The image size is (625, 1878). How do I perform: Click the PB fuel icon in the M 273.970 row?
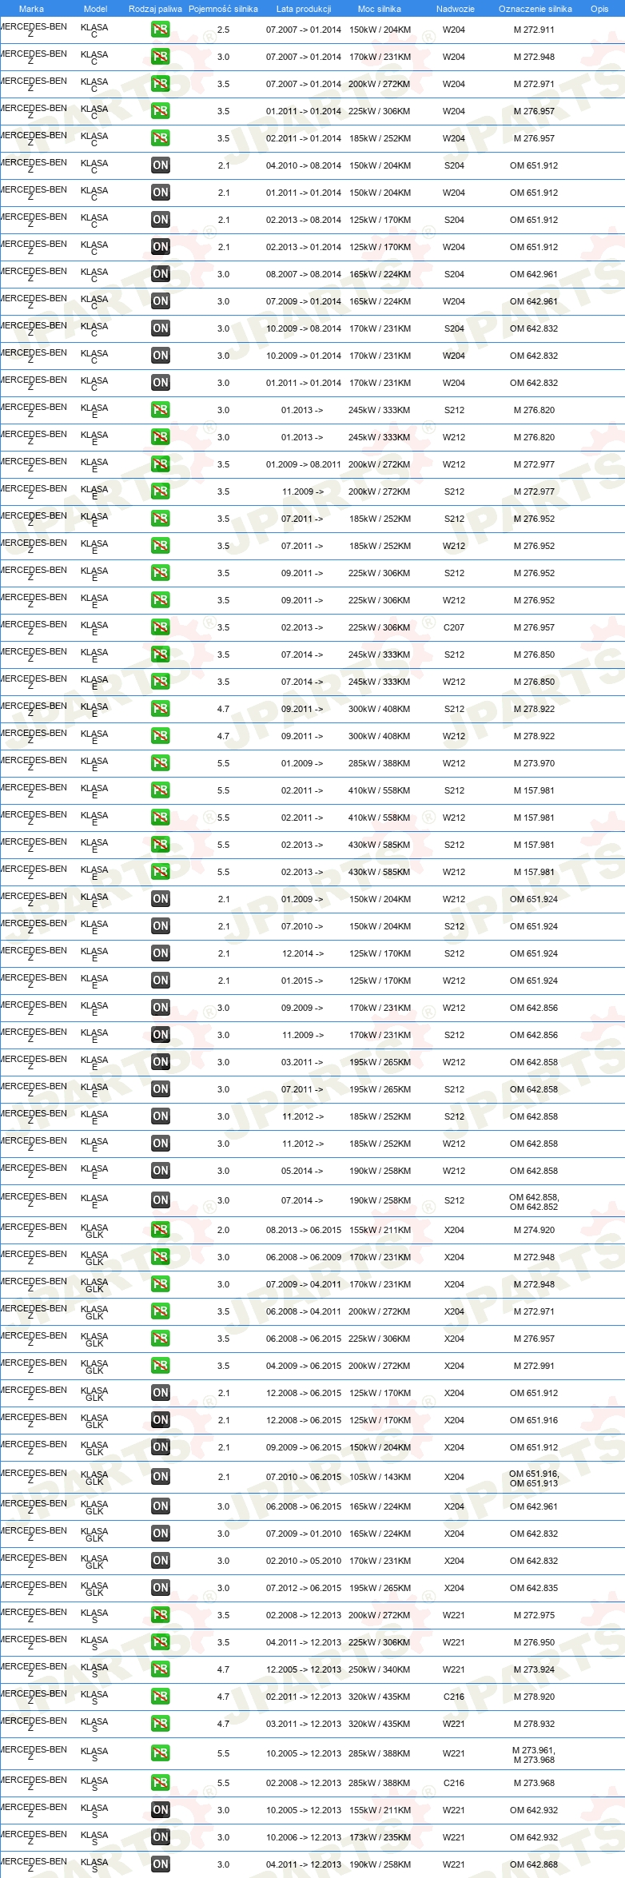coord(161,763)
